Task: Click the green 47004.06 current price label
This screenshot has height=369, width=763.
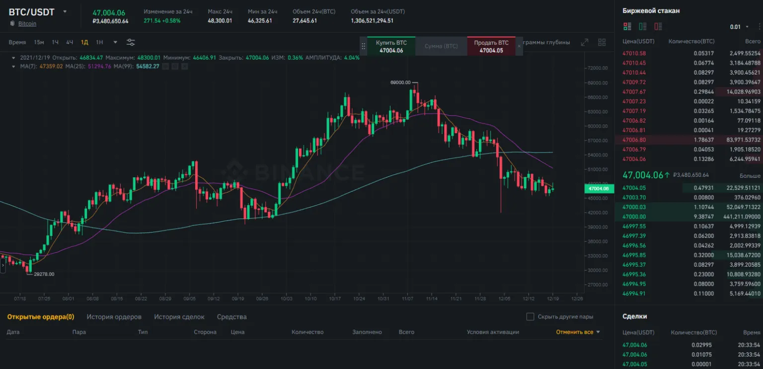Action: [x=599, y=188]
